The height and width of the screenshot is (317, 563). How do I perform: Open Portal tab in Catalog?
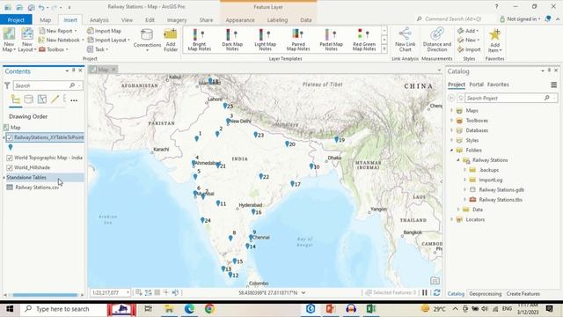click(476, 85)
